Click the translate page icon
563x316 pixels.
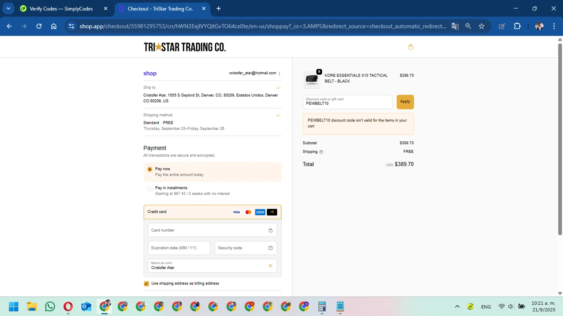pyautogui.click(x=455, y=26)
